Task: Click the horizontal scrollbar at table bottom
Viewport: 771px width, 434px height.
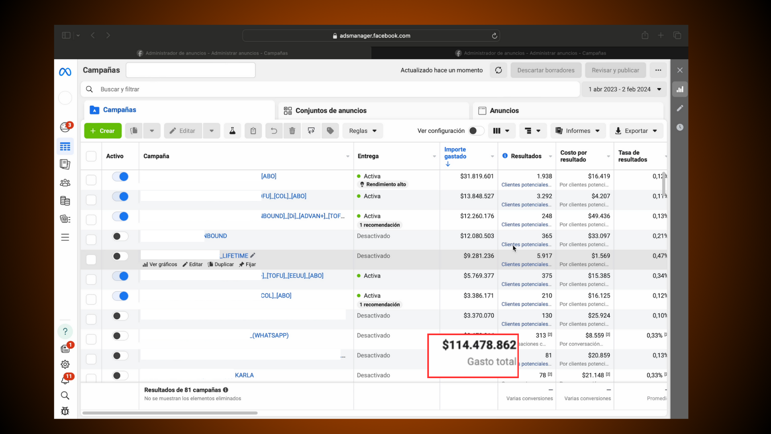Action: click(x=170, y=413)
